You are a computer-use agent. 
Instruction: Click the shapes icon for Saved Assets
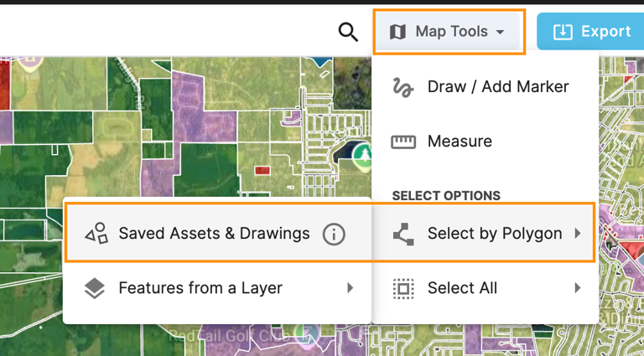coord(96,234)
